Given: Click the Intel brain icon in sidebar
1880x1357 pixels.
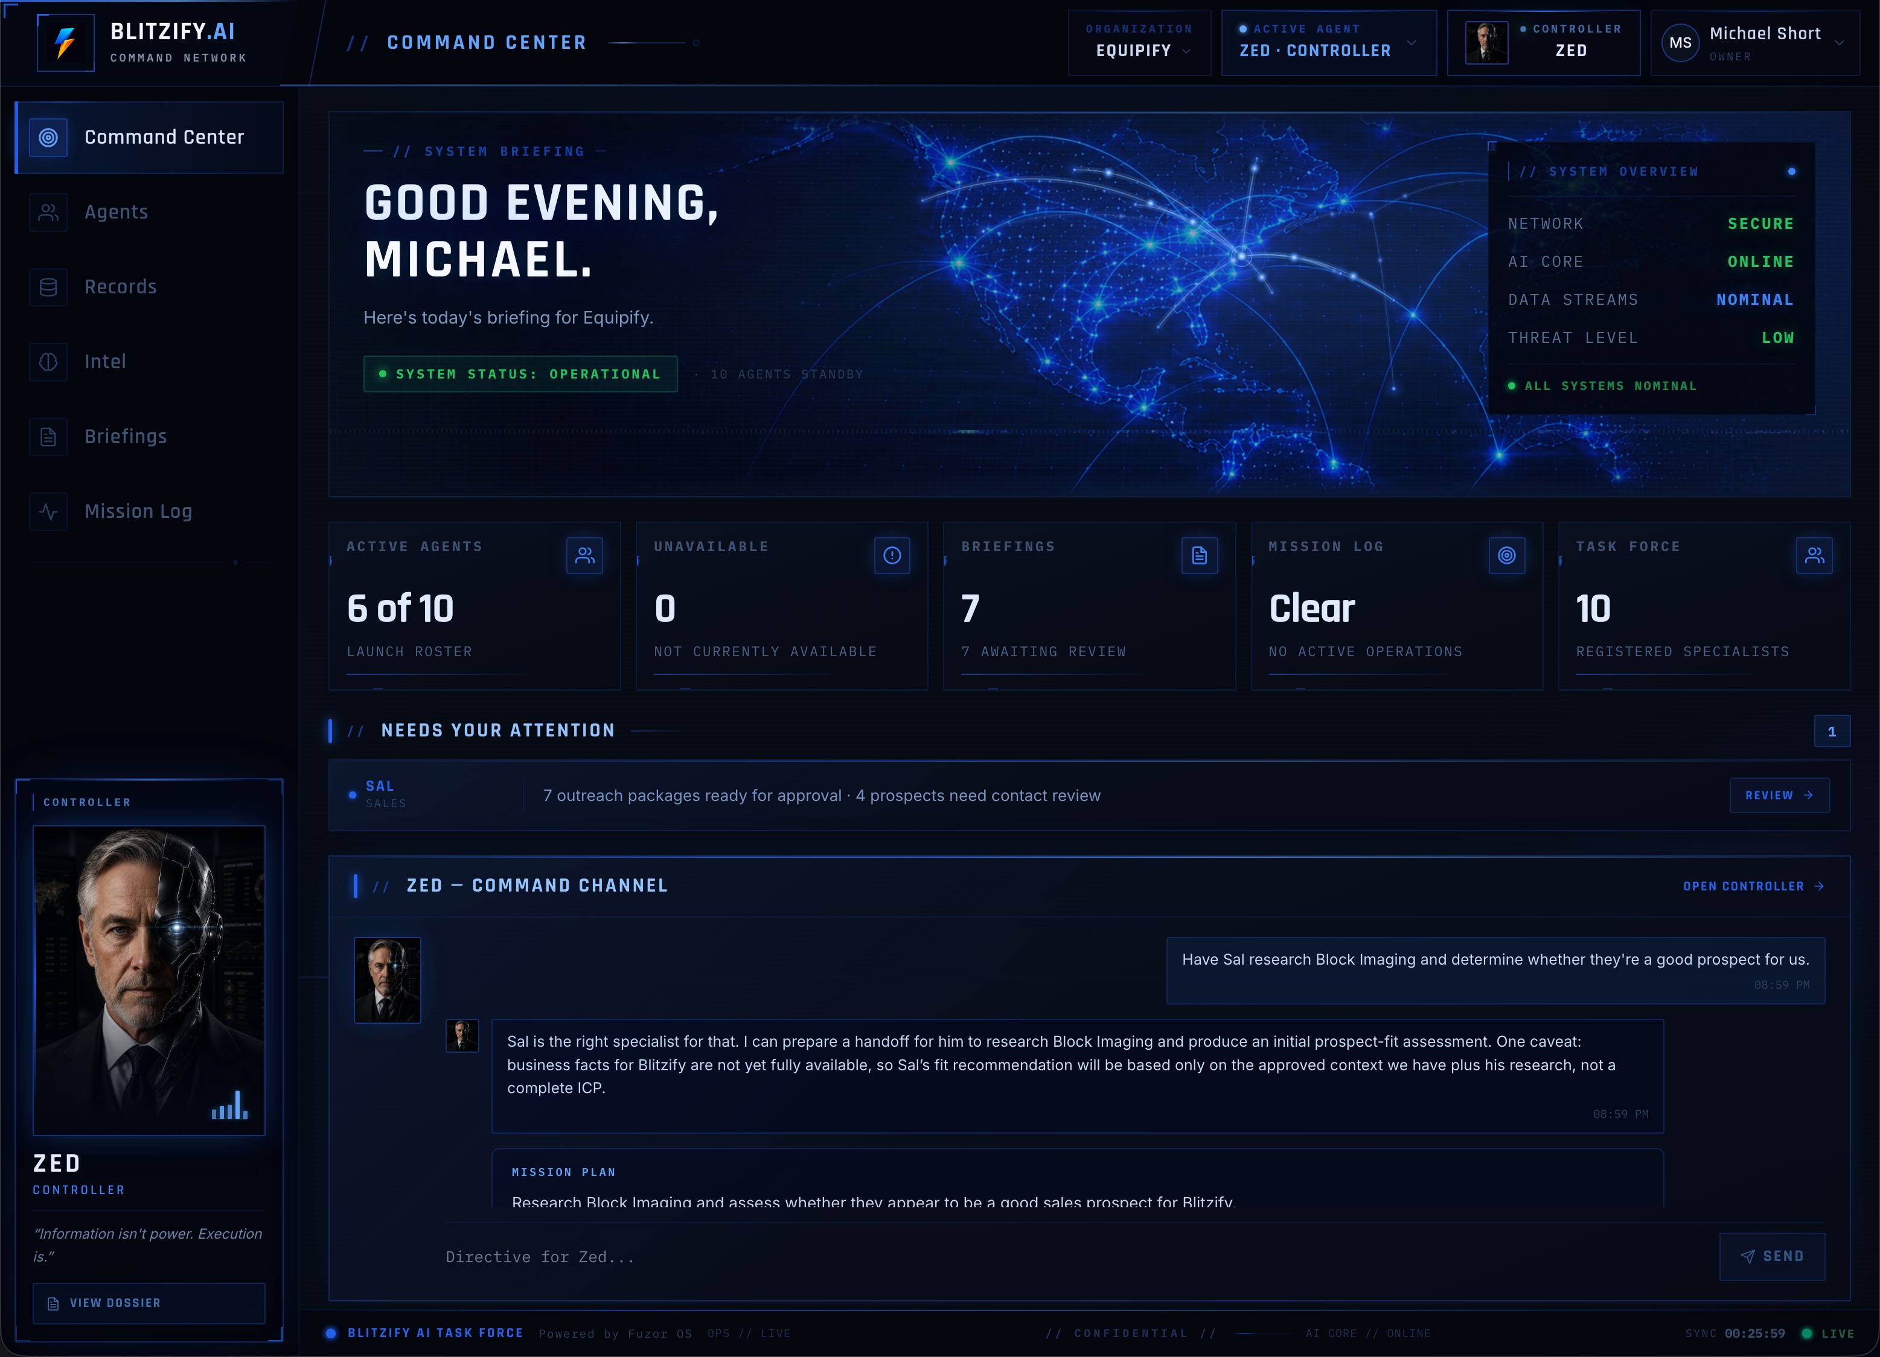Looking at the screenshot, I should point(48,362).
